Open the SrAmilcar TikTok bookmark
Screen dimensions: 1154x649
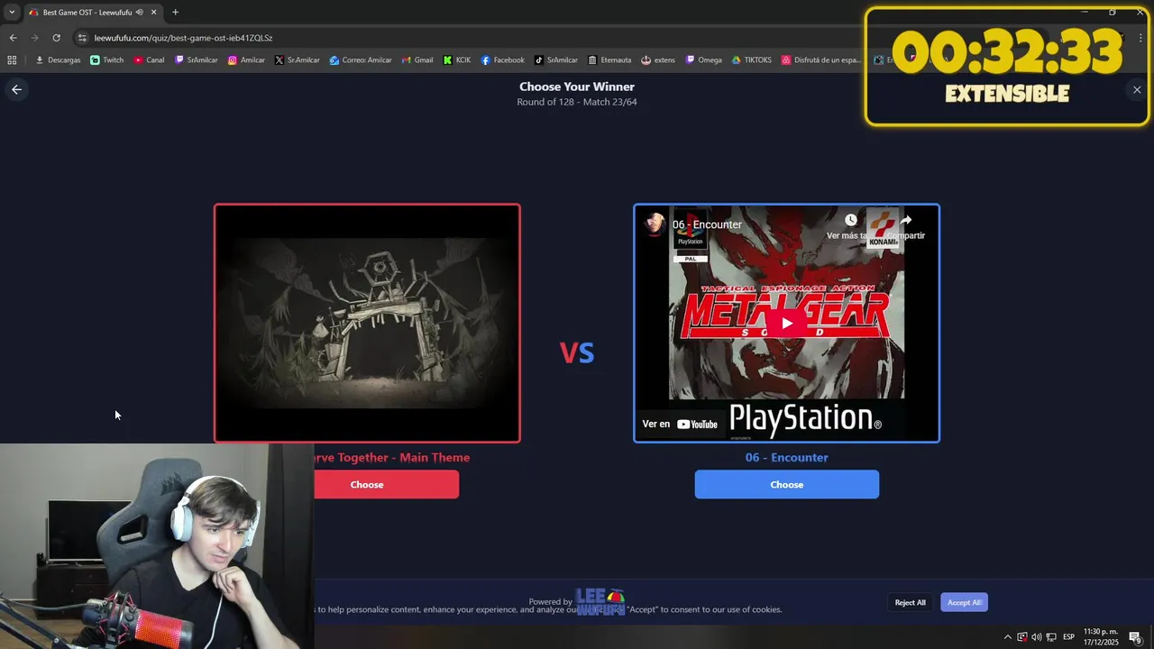pyautogui.click(x=555, y=60)
